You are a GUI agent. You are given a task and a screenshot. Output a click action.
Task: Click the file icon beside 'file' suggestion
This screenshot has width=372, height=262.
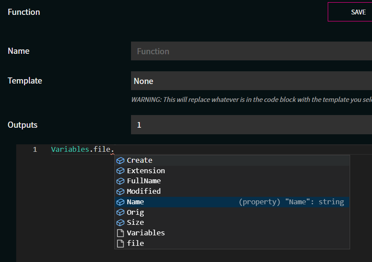(x=120, y=243)
